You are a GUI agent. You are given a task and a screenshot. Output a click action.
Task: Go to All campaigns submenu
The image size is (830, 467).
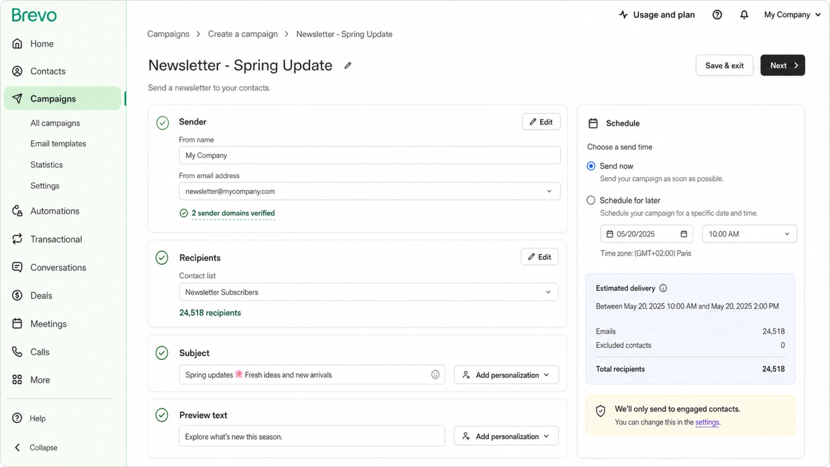(x=55, y=123)
